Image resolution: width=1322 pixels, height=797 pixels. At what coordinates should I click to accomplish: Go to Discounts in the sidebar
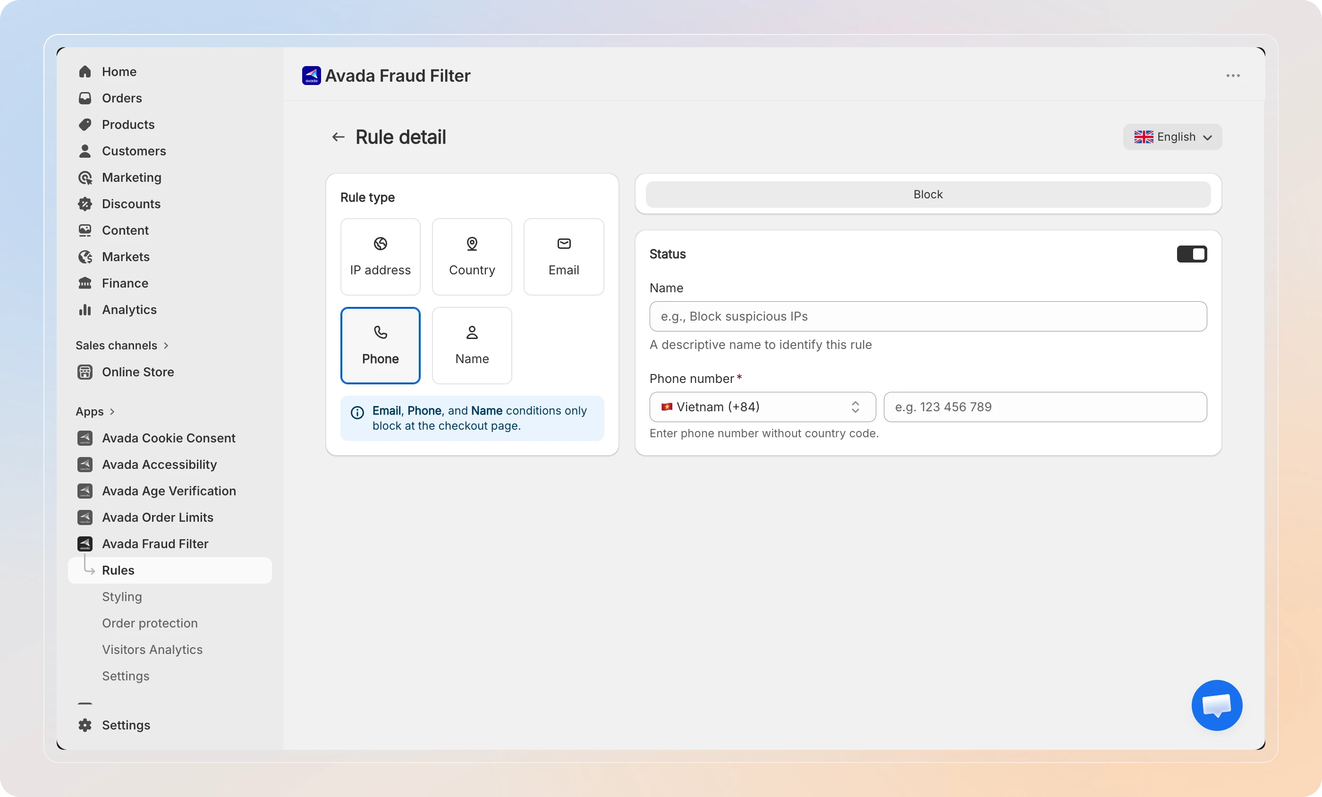(131, 204)
